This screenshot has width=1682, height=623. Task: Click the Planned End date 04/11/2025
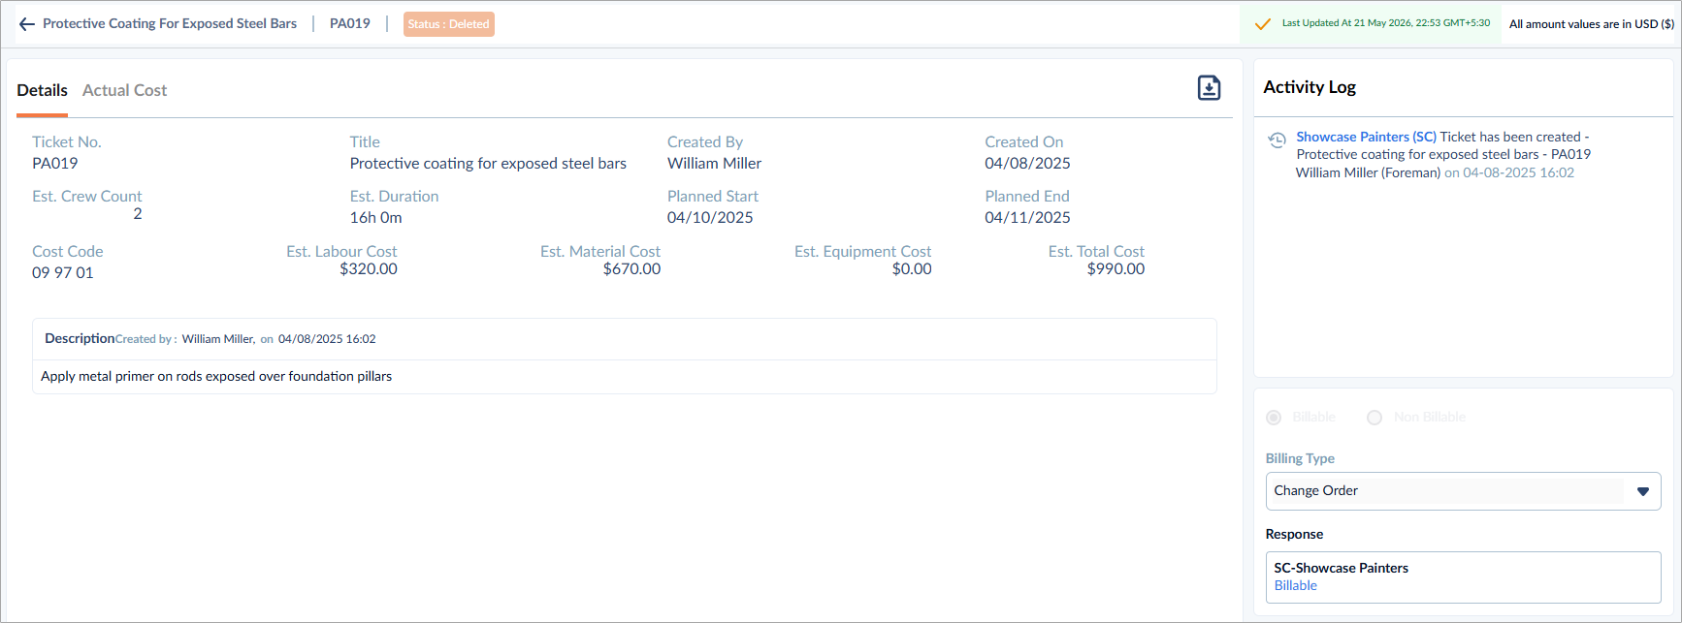point(1027,217)
